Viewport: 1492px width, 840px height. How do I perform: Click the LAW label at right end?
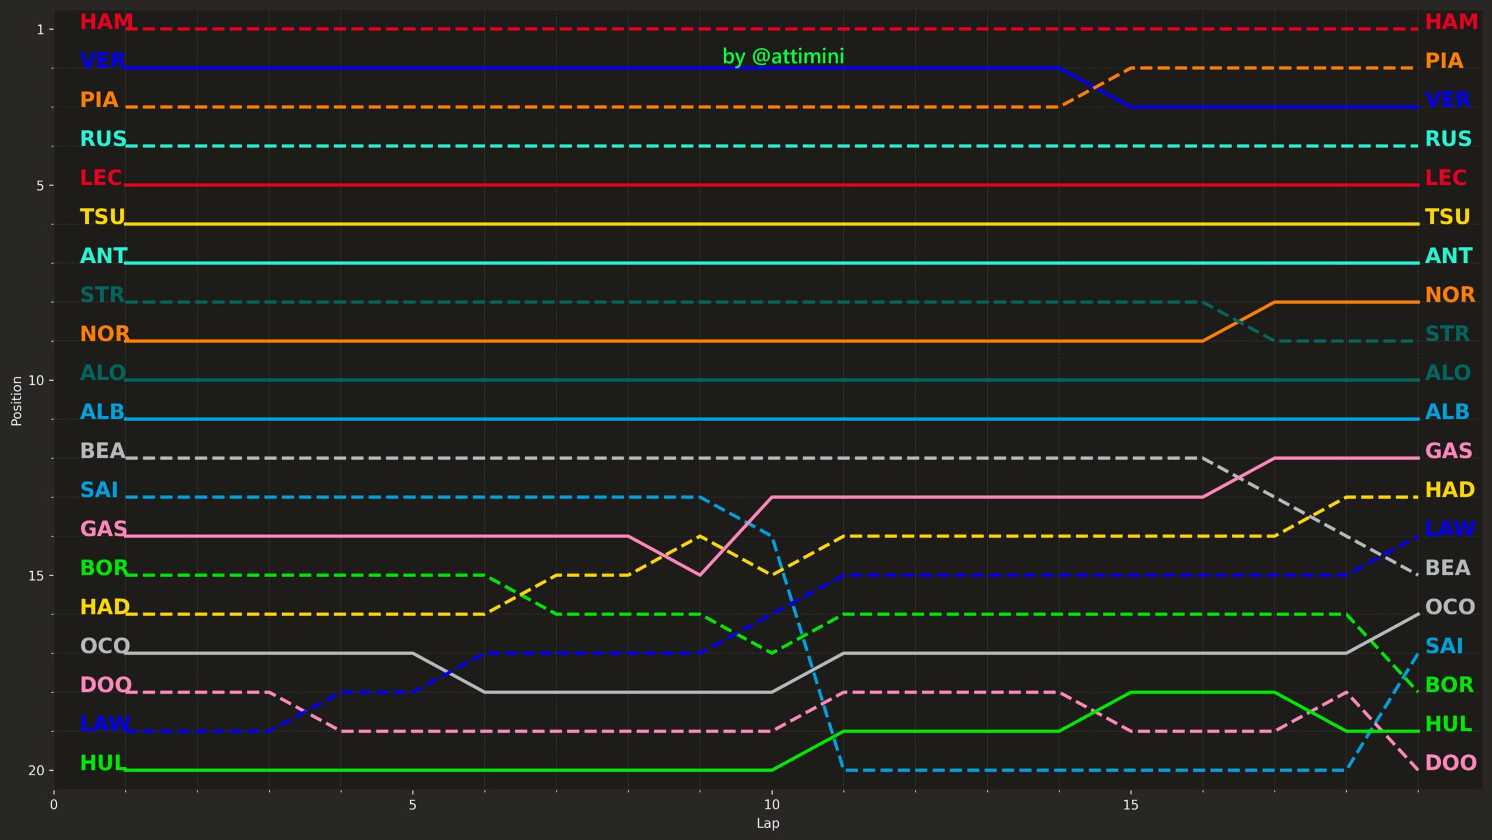click(1449, 529)
